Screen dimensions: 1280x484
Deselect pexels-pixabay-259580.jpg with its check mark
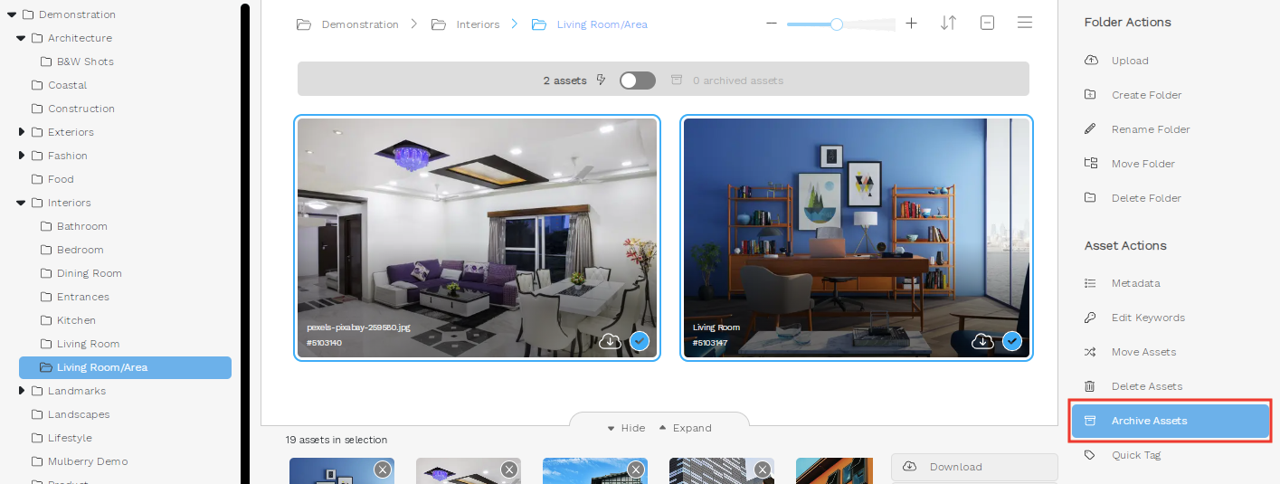[640, 341]
